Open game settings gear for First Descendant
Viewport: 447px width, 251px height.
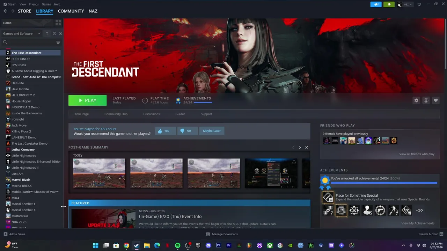pyautogui.click(x=416, y=100)
